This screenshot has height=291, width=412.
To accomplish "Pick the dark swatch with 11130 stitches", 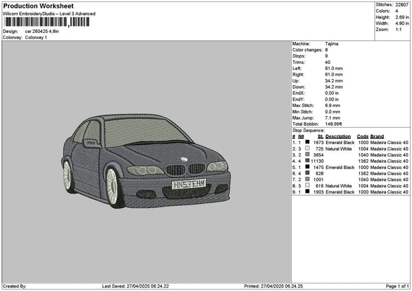I will tap(307, 161).
